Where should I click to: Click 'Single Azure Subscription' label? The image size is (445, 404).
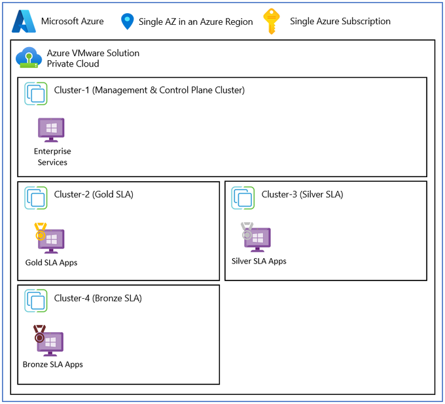(x=340, y=22)
